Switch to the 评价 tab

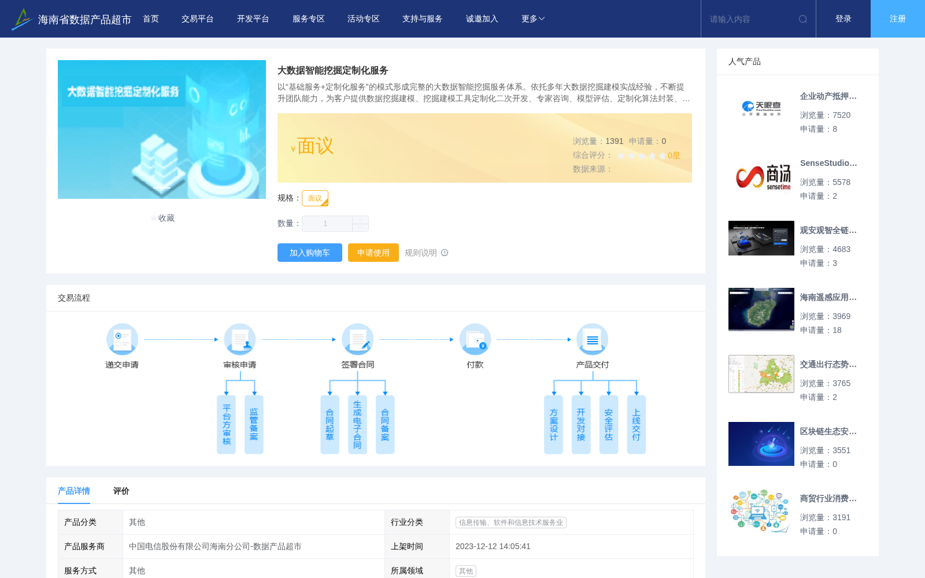pyautogui.click(x=121, y=491)
